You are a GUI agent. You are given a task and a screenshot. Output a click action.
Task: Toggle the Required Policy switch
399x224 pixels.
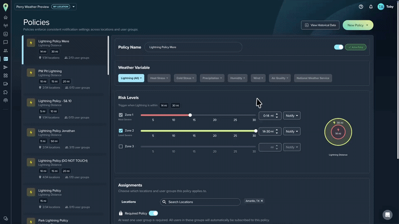[153, 213]
